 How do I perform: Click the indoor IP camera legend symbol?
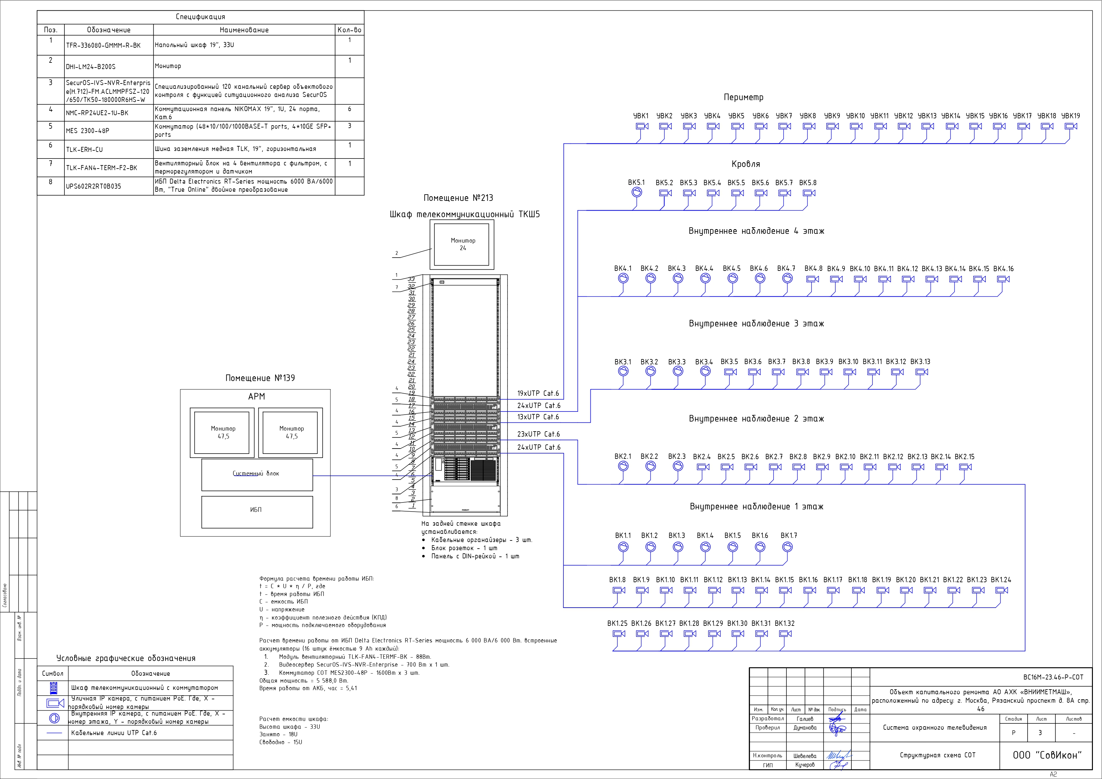coord(54,718)
